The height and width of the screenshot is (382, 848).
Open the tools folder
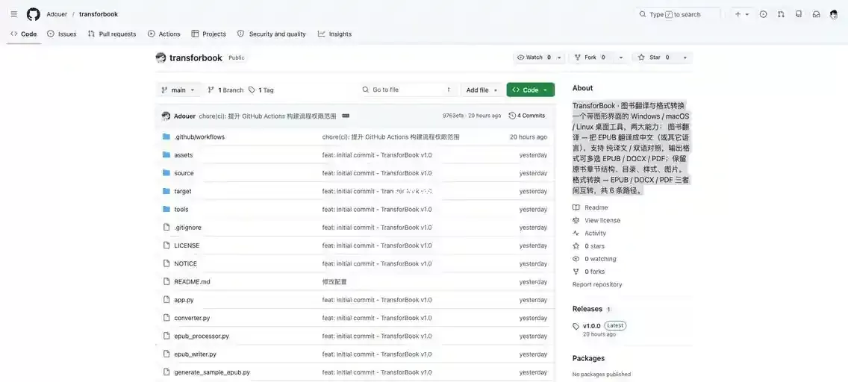coord(181,210)
